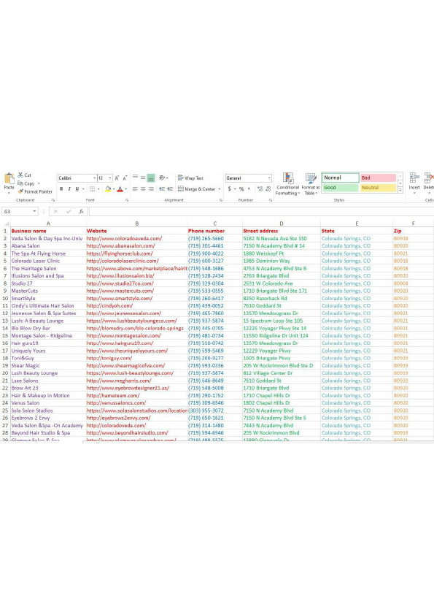Click Merge & Center button
The image size is (434, 615).
coord(197,189)
